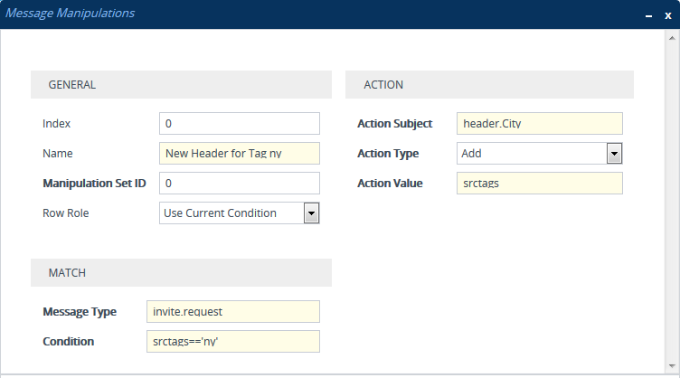Select the Use Current Condition combo box
This screenshot has width=680, height=378.
pos(240,213)
